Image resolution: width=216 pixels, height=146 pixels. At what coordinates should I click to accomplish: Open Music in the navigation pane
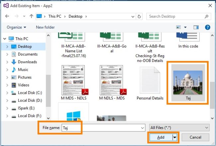point(23,70)
